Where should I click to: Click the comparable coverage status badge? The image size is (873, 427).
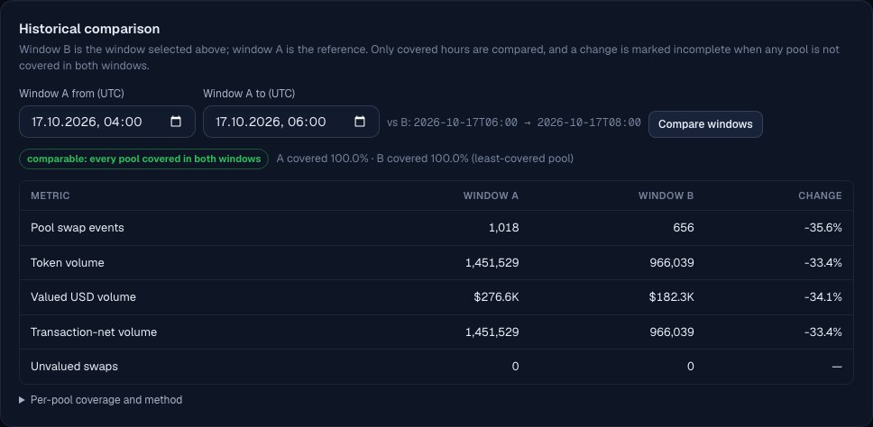[x=143, y=159]
